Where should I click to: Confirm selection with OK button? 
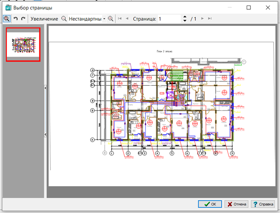click(210, 204)
